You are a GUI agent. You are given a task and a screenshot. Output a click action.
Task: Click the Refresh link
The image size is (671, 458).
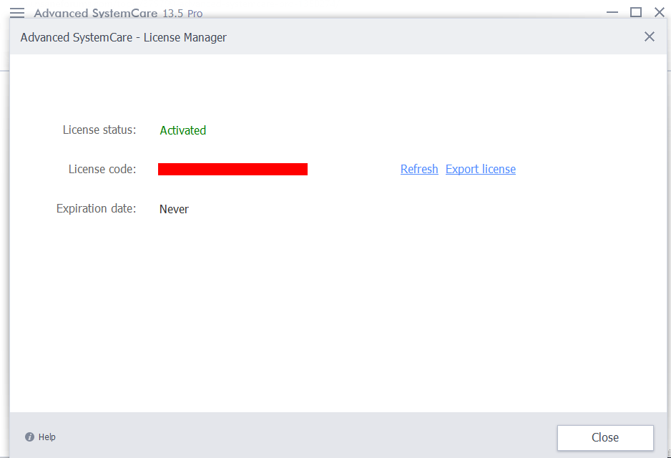tap(419, 169)
